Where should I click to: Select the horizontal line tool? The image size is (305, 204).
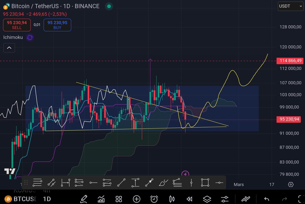[x=219, y=183]
